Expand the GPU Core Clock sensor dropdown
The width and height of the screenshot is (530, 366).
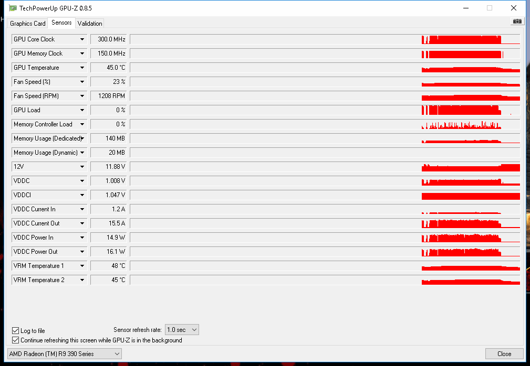pyautogui.click(x=82, y=39)
